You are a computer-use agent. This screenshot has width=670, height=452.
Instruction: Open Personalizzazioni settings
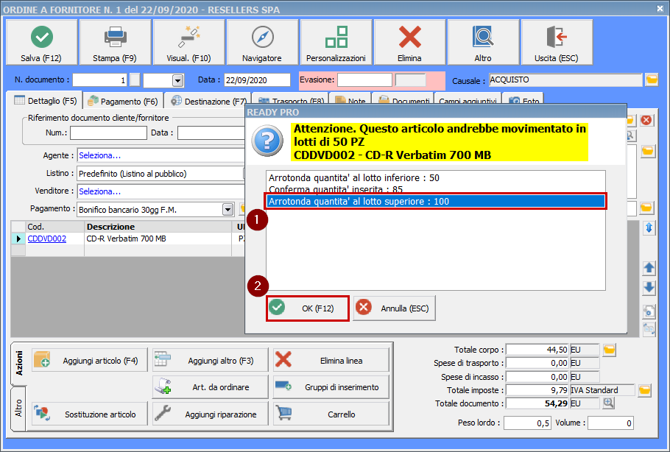(x=336, y=42)
